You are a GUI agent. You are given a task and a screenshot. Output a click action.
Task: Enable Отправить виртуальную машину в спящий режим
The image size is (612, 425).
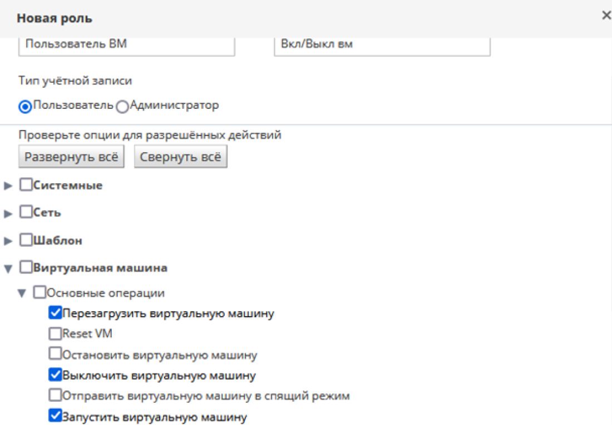pos(55,396)
